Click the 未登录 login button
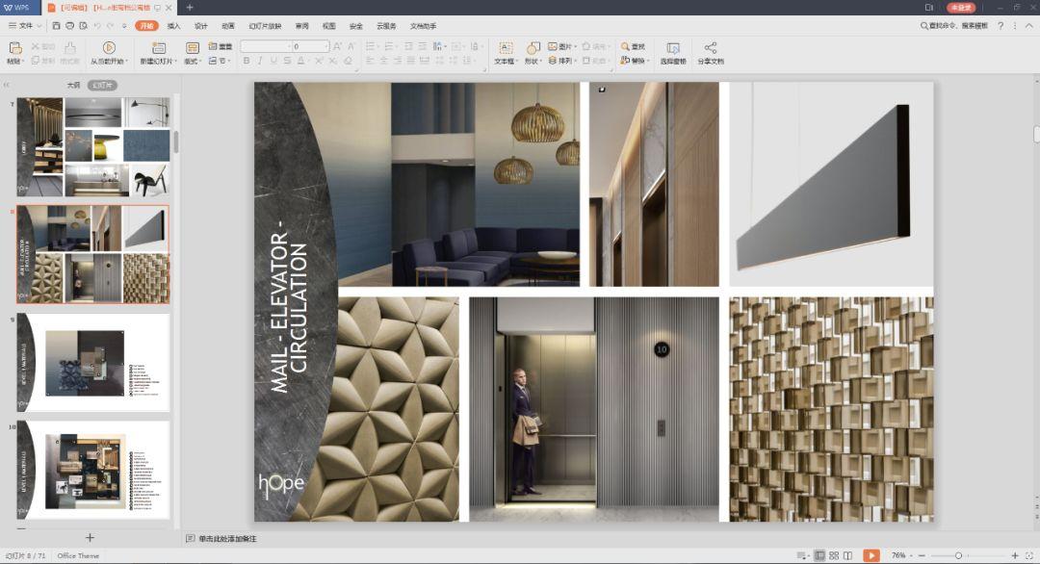The image size is (1040, 564). [x=960, y=8]
